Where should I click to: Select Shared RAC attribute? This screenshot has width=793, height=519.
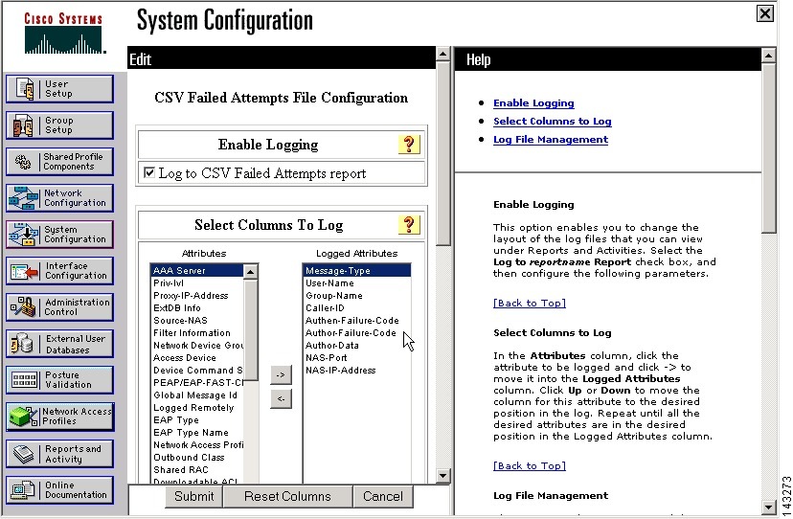(x=196, y=470)
